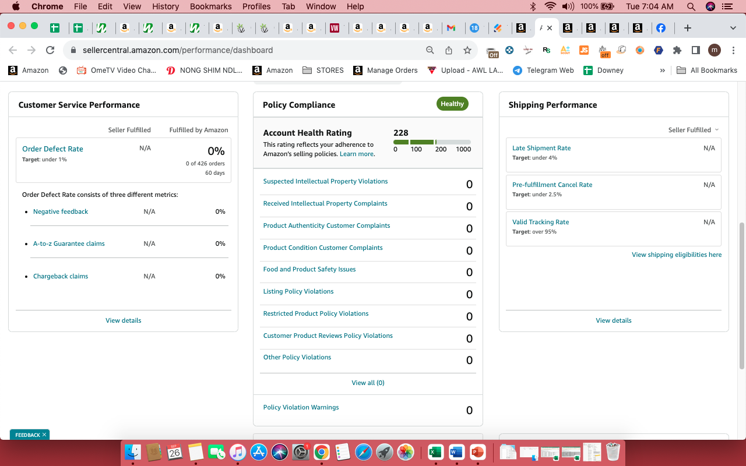The height and width of the screenshot is (466, 746).
Task: Open the Valid Tracking Rate link
Action: 540,222
